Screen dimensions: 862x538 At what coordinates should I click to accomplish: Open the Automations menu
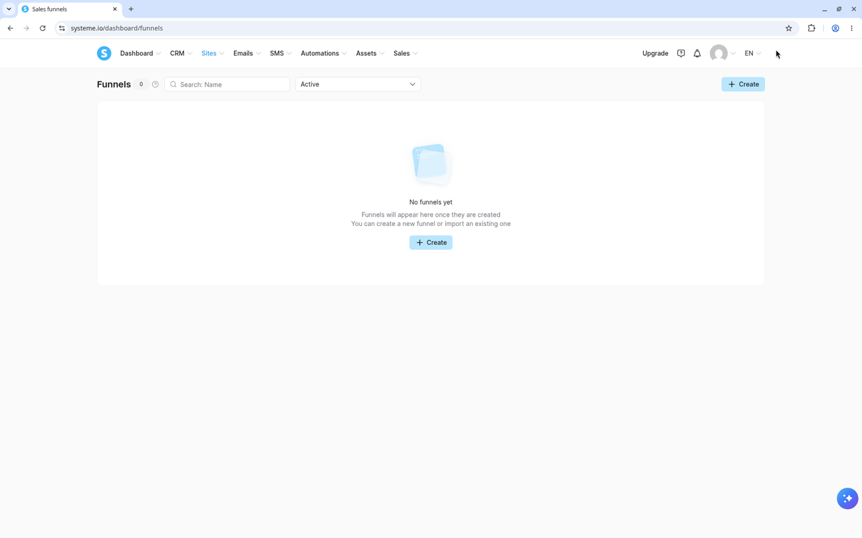(324, 53)
